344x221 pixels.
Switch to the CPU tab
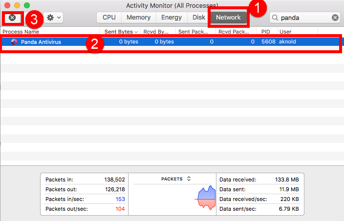point(109,17)
